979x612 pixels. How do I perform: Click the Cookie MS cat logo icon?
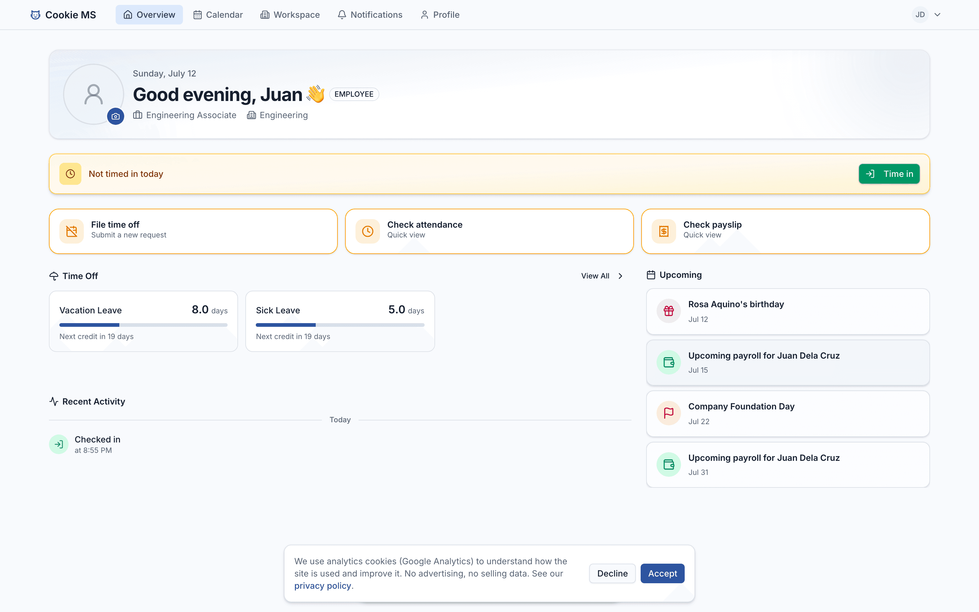(x=35, y=15)
